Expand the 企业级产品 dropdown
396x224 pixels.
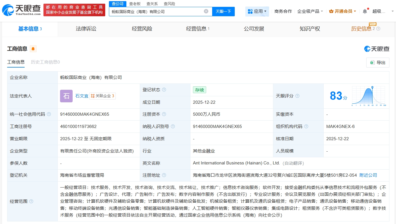tap(310, 11)
